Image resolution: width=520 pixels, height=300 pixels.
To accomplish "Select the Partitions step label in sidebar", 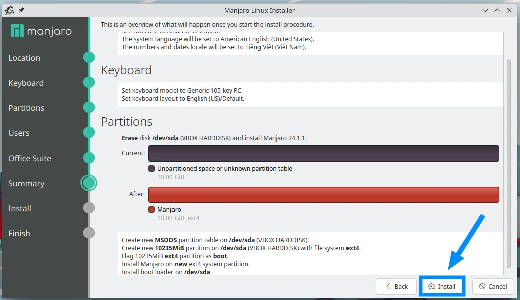I will point(26,108).
